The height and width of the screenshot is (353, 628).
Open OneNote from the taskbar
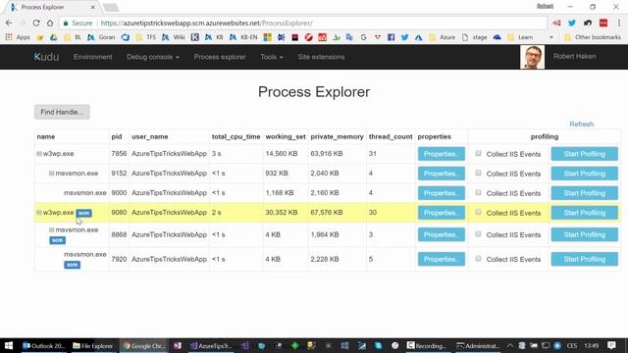pos(178,345)
